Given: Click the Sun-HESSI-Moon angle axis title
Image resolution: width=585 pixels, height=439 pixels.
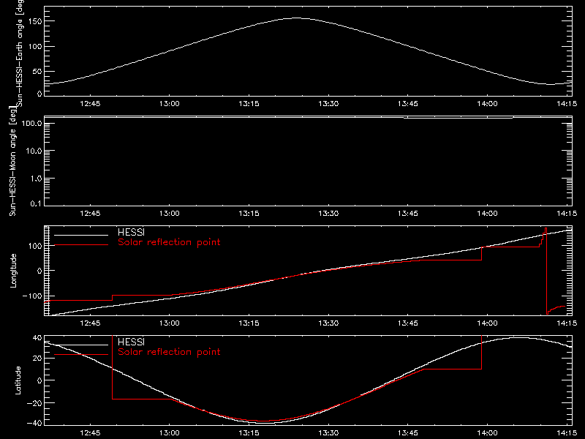Looking at the screenshot, I should (x=13, y=161).
